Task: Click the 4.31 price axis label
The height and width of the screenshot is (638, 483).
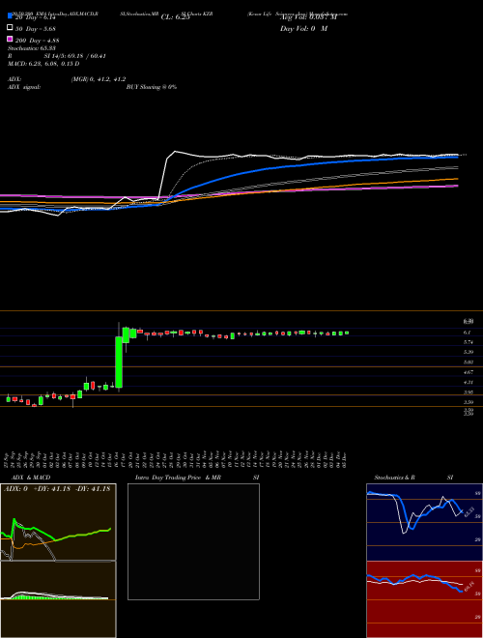Action: [x=468, y=382]
